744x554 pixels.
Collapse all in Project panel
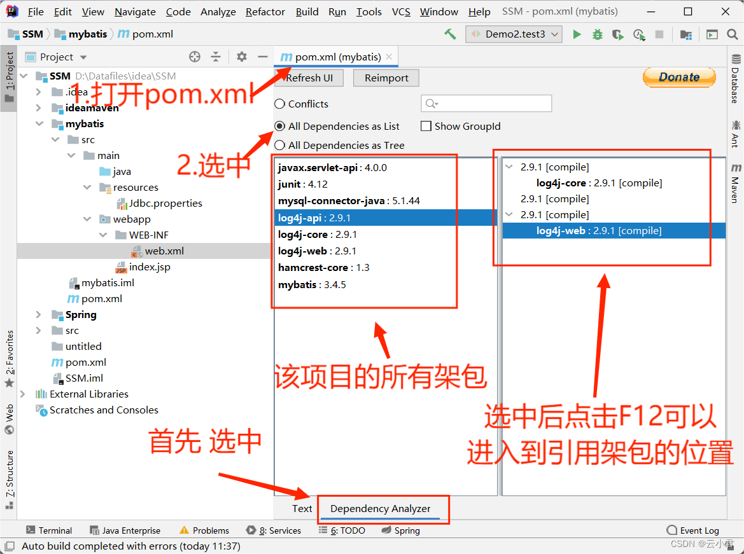coord(216,57)
